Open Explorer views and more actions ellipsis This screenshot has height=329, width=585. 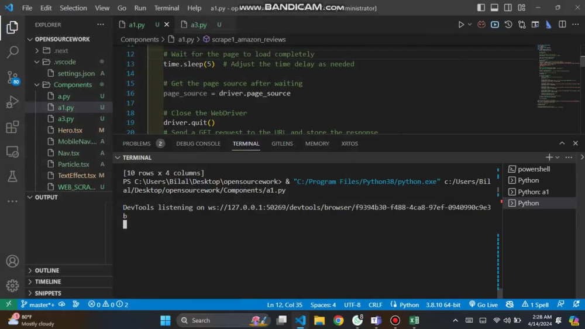[x=101, y=25]
